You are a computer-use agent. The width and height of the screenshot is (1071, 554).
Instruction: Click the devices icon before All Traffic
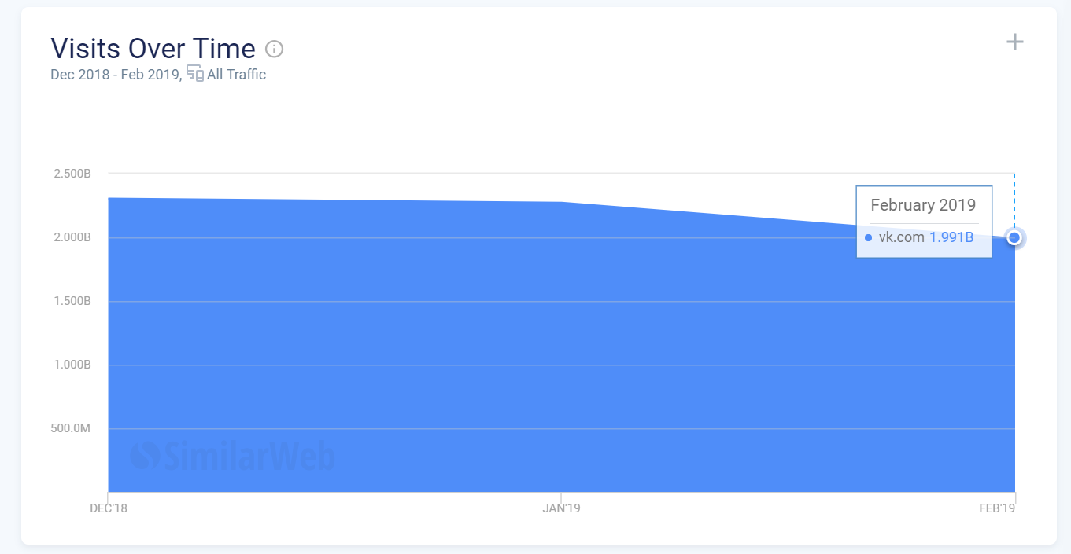[x=195, y=75]
